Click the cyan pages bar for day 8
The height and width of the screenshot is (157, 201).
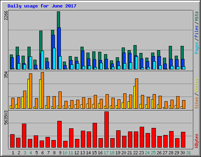[x=54, y=58]
